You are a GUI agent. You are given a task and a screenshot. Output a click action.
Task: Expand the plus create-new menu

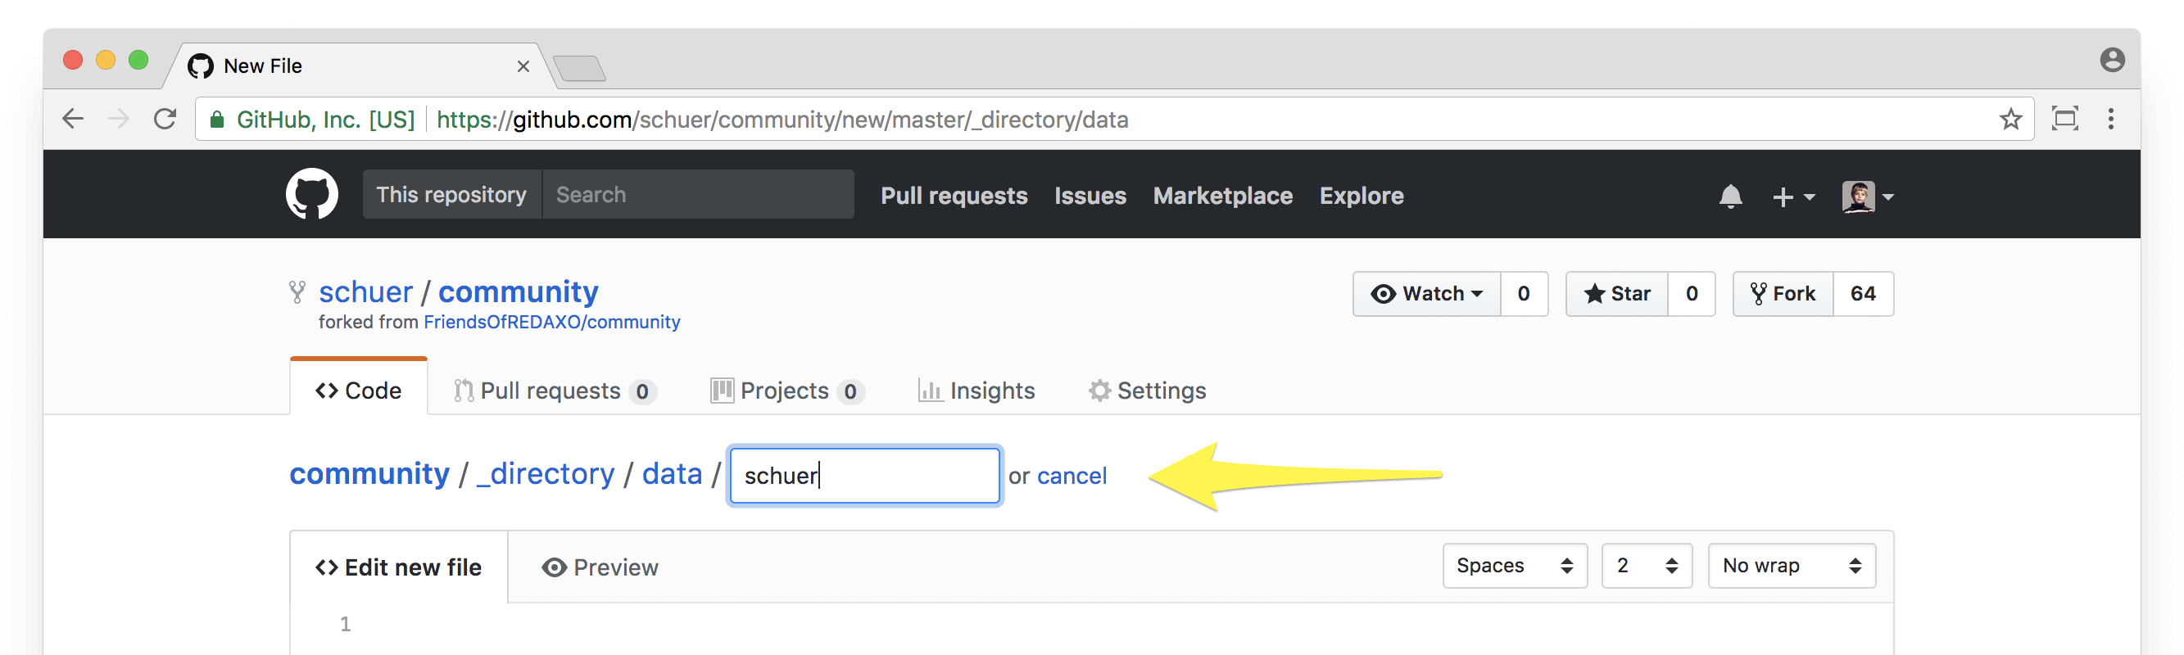click(x=1793, y=196)
